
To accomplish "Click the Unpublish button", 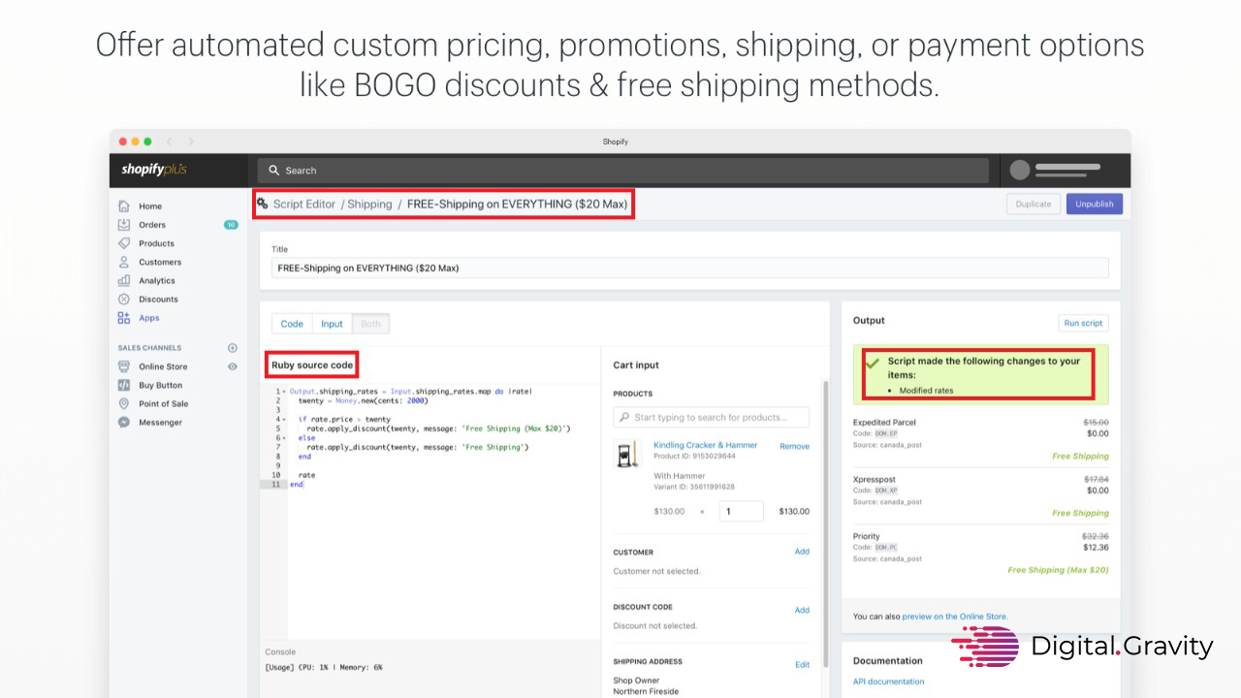I will point(1095,204).
